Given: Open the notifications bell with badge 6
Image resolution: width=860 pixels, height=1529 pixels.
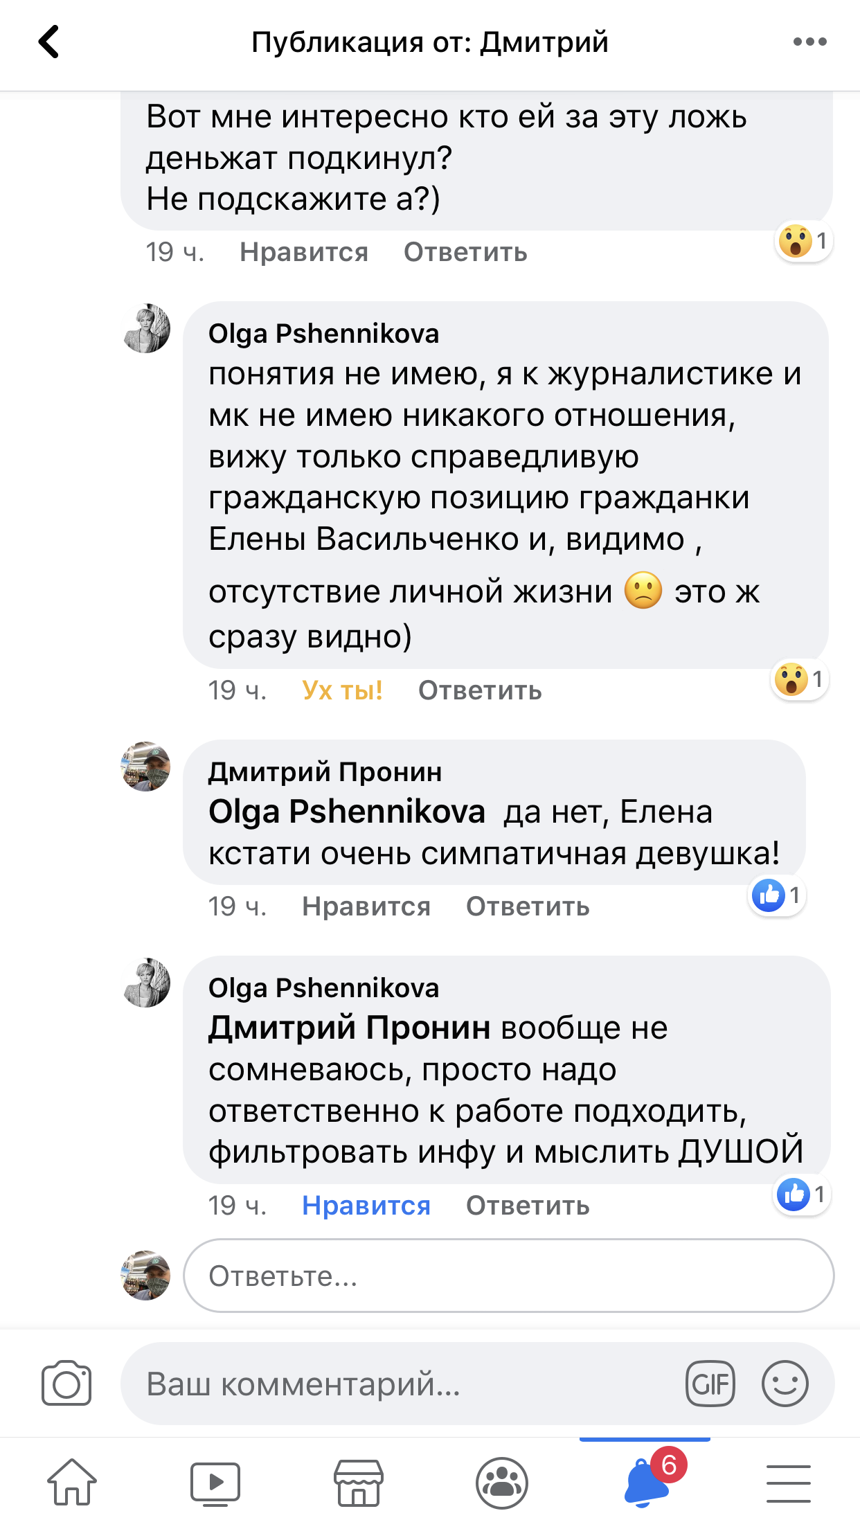Looking at the screenshot, I should pyautogui.click(x=648, y=1483).
